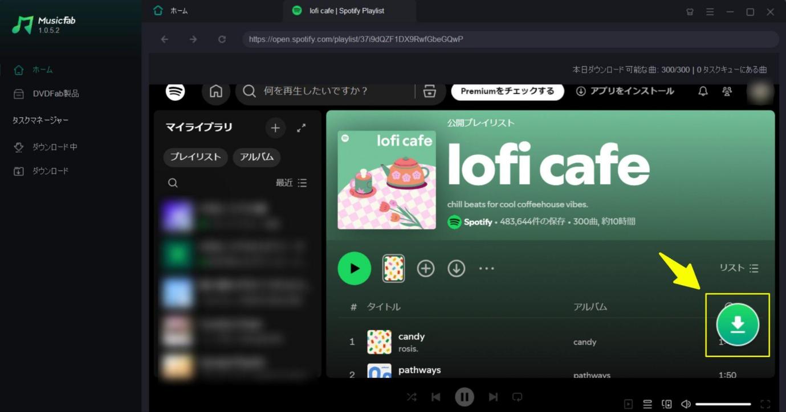Add lofi cafe playlist to library
Screen dimensions: 786x412
pos(426,268)
